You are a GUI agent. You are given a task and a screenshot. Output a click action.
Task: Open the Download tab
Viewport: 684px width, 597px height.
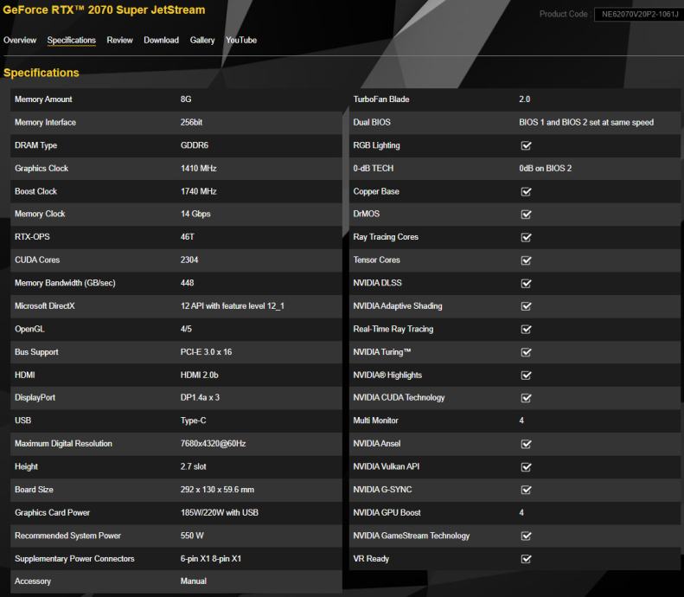(x=161, y=40)
